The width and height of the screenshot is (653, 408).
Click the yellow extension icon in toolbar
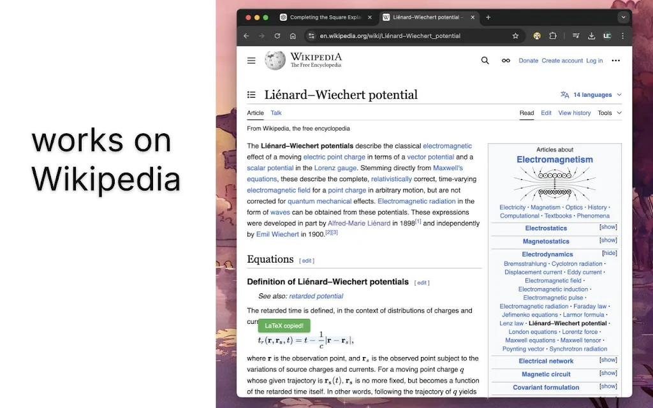(x=537, y=36)
